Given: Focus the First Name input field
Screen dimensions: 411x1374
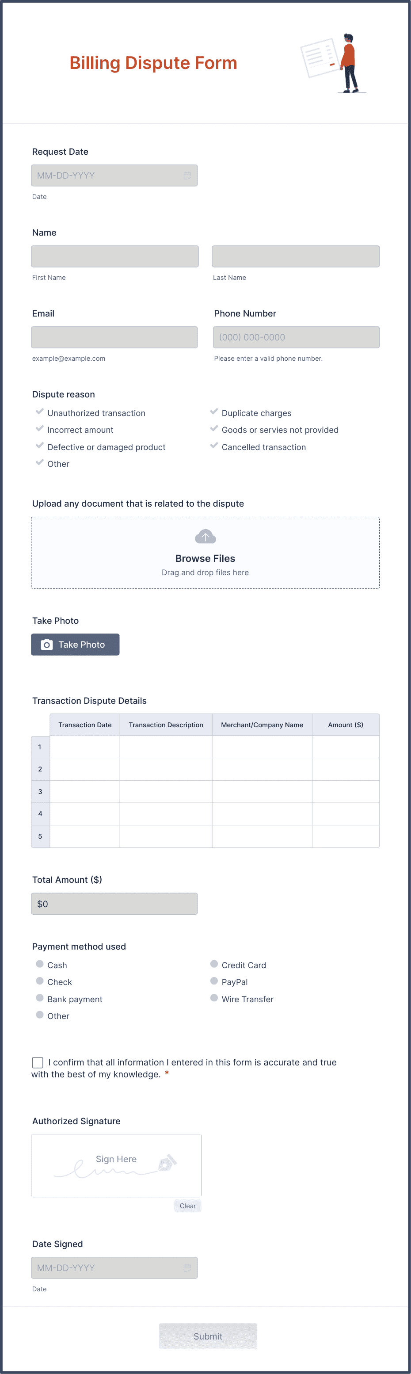Looking at the screenshot, I should coord(114,256).
